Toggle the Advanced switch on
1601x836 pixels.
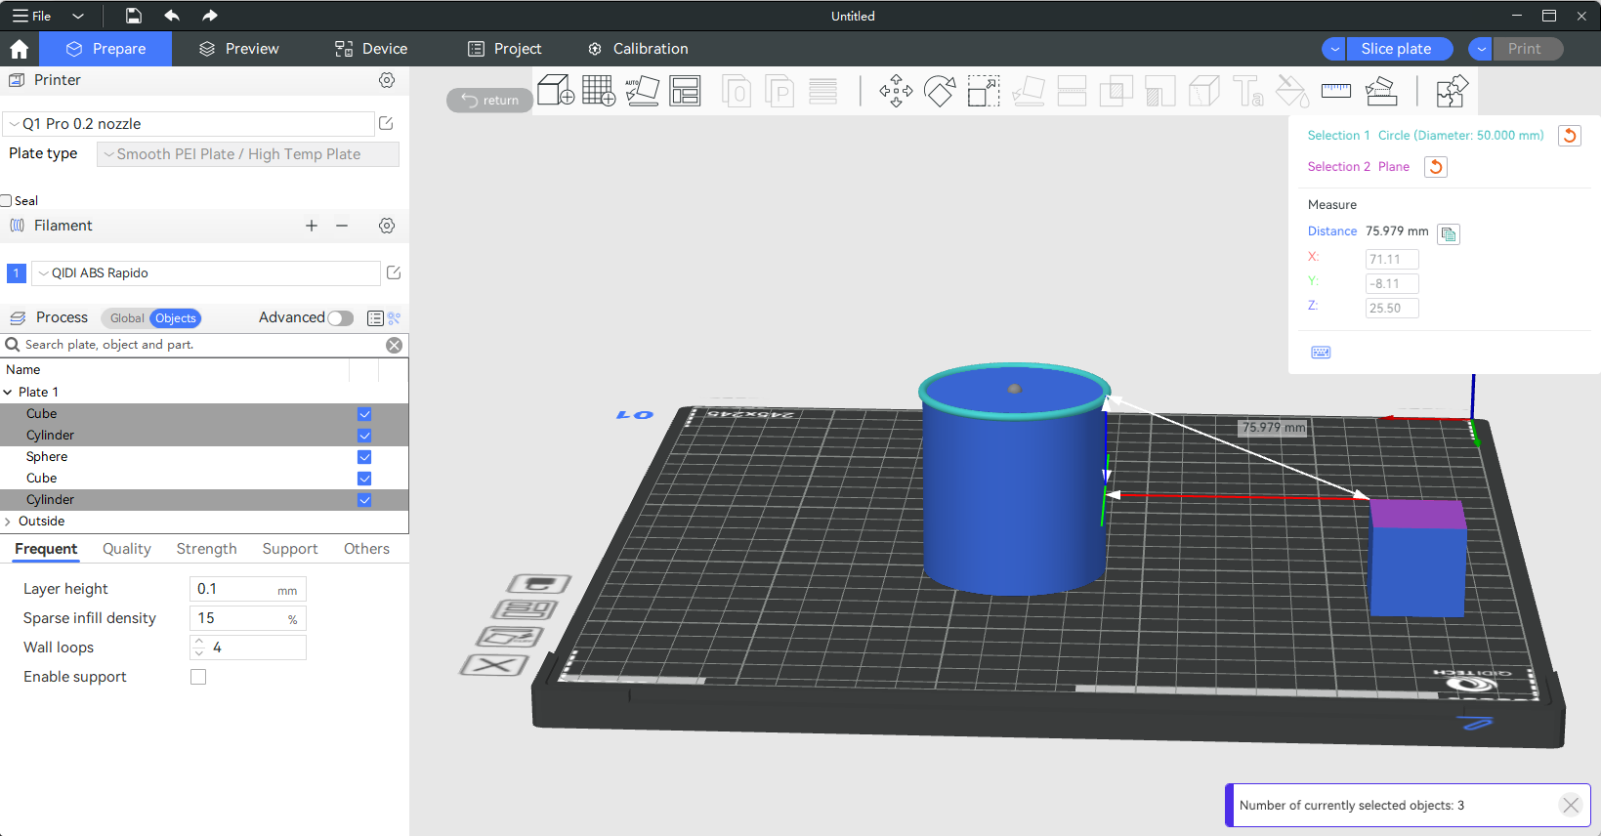tap(340, 318)
